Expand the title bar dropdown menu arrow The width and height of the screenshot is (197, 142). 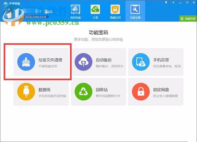(173, 2)
